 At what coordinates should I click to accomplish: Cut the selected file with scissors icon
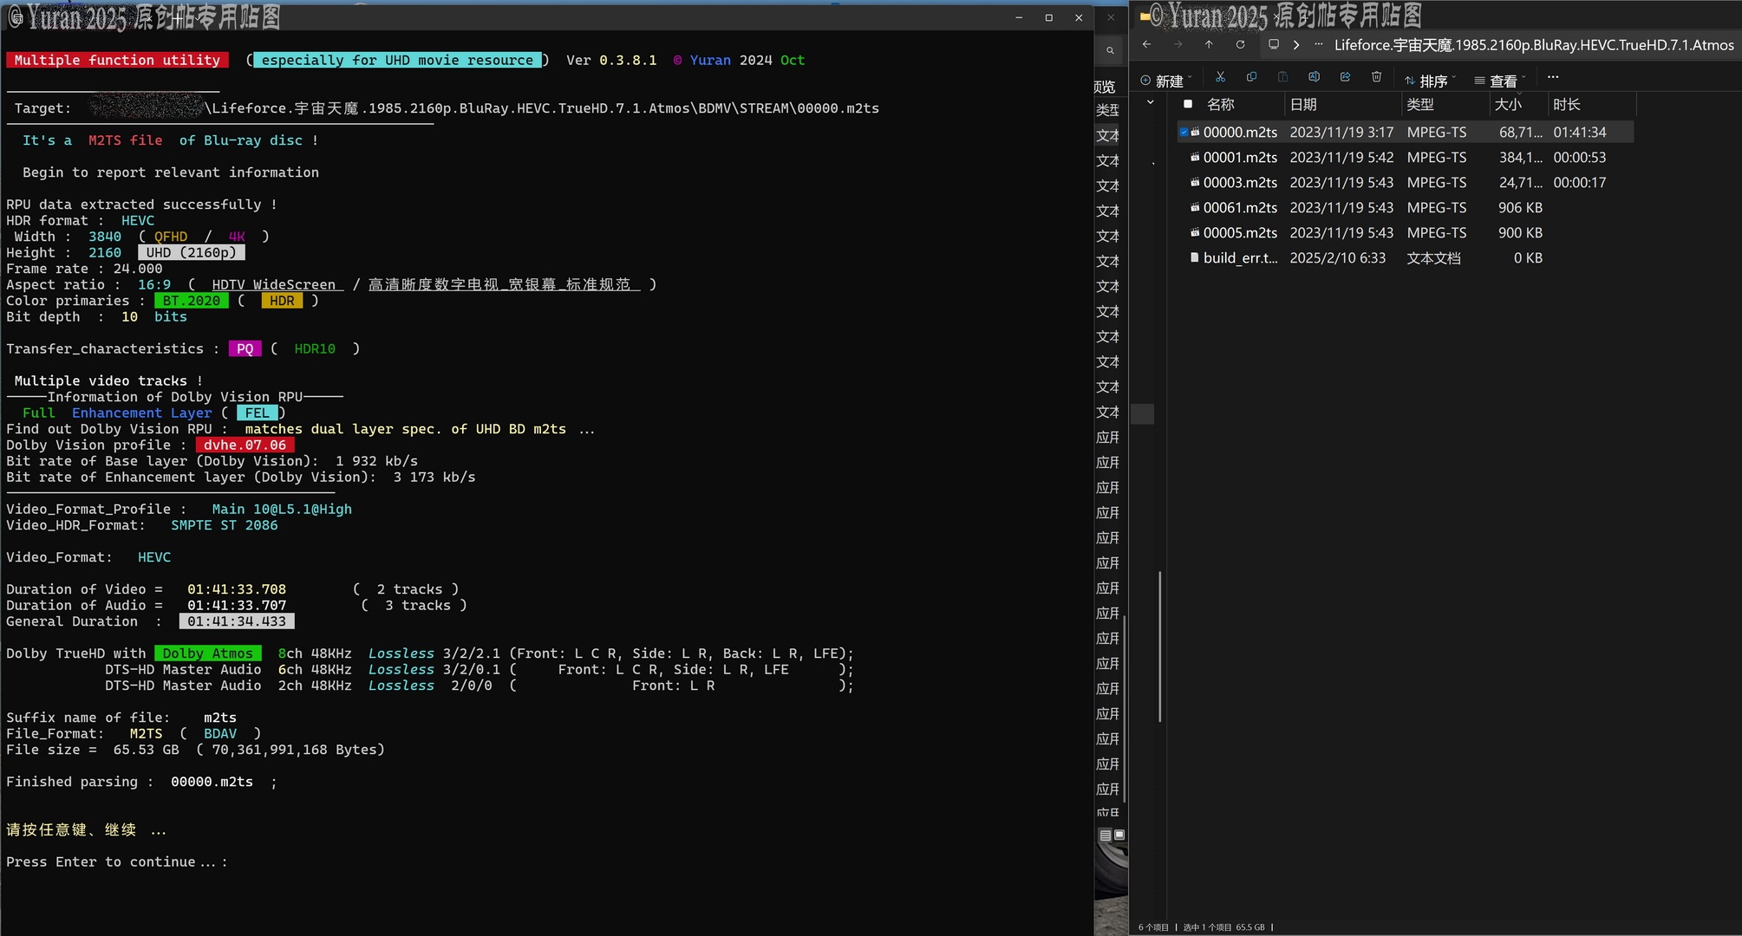(x=1220, y=77)
